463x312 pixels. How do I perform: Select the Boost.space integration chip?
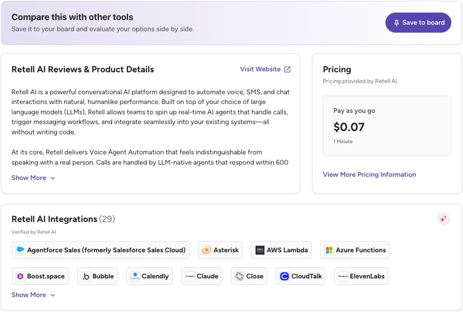point(40,276)
